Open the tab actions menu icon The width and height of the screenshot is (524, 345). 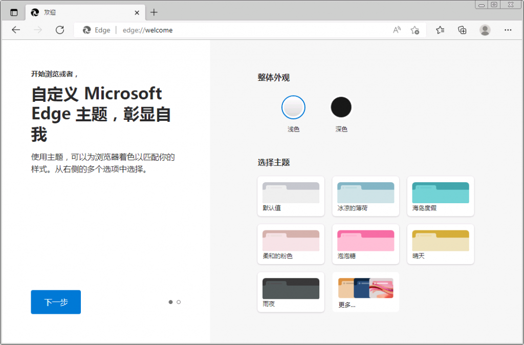click(x=14, y=13)
